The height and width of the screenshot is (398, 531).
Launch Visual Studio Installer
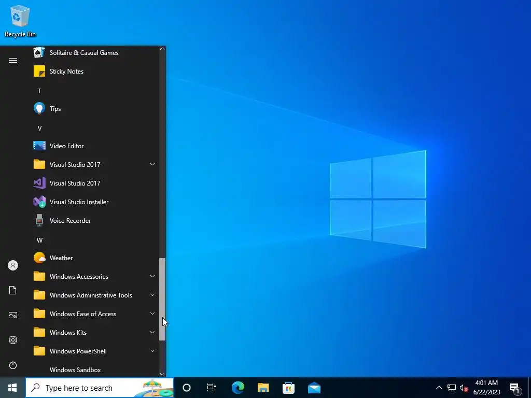click(95, 202)
